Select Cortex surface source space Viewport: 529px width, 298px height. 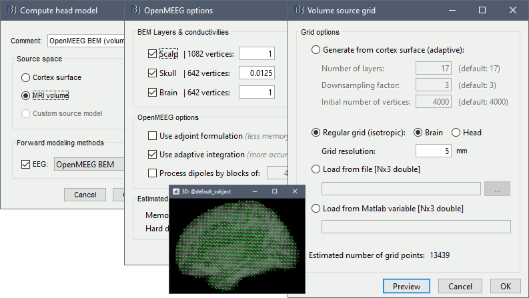27,77
